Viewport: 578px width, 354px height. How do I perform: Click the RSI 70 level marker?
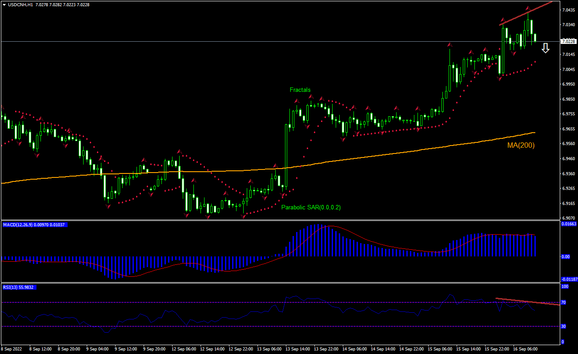click(563, 303)
